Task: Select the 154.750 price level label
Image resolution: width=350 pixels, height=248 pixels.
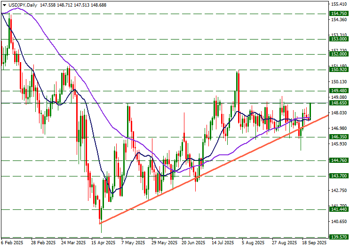Action: pos(339,14)
